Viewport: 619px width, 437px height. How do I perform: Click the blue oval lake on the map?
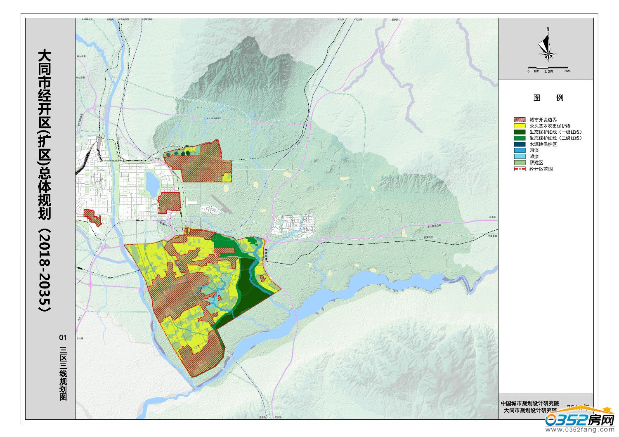tap(151, 184)
